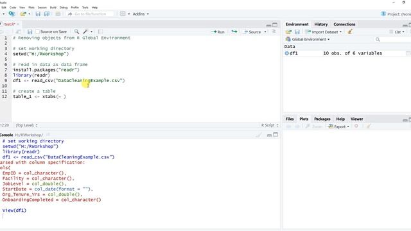Clear all plots broom icon

[368, 126]
